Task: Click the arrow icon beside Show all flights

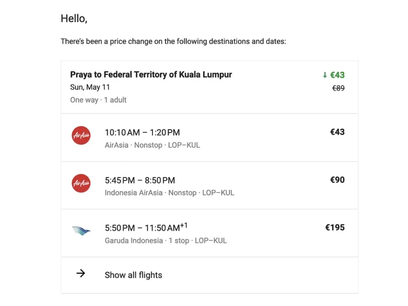Action: [x=81, y=273]
